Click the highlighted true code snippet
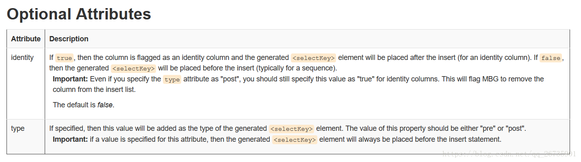This screenshot has width=581, height=162. tap(64, 58)
